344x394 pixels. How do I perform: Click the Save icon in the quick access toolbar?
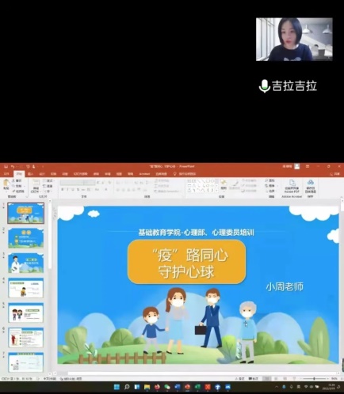[6, 167]
